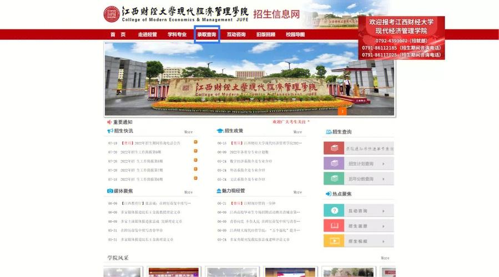
Task: Click the megaphone icon beside 招生快讯
Action: coord(110,131)
